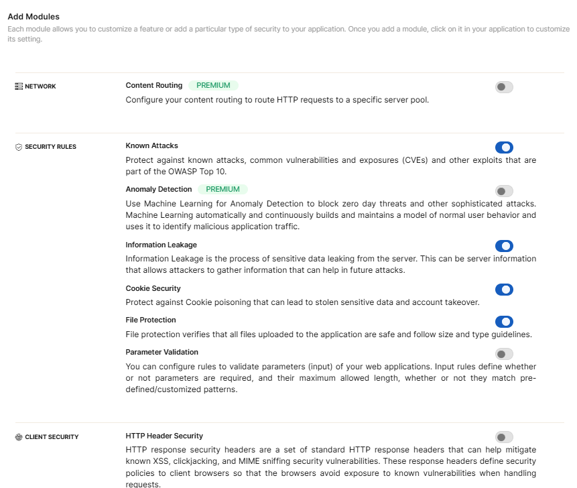This screenshot has width=577, height=488.
Task: Disable the Known Attacks toggle
Action: pos(504,147)
